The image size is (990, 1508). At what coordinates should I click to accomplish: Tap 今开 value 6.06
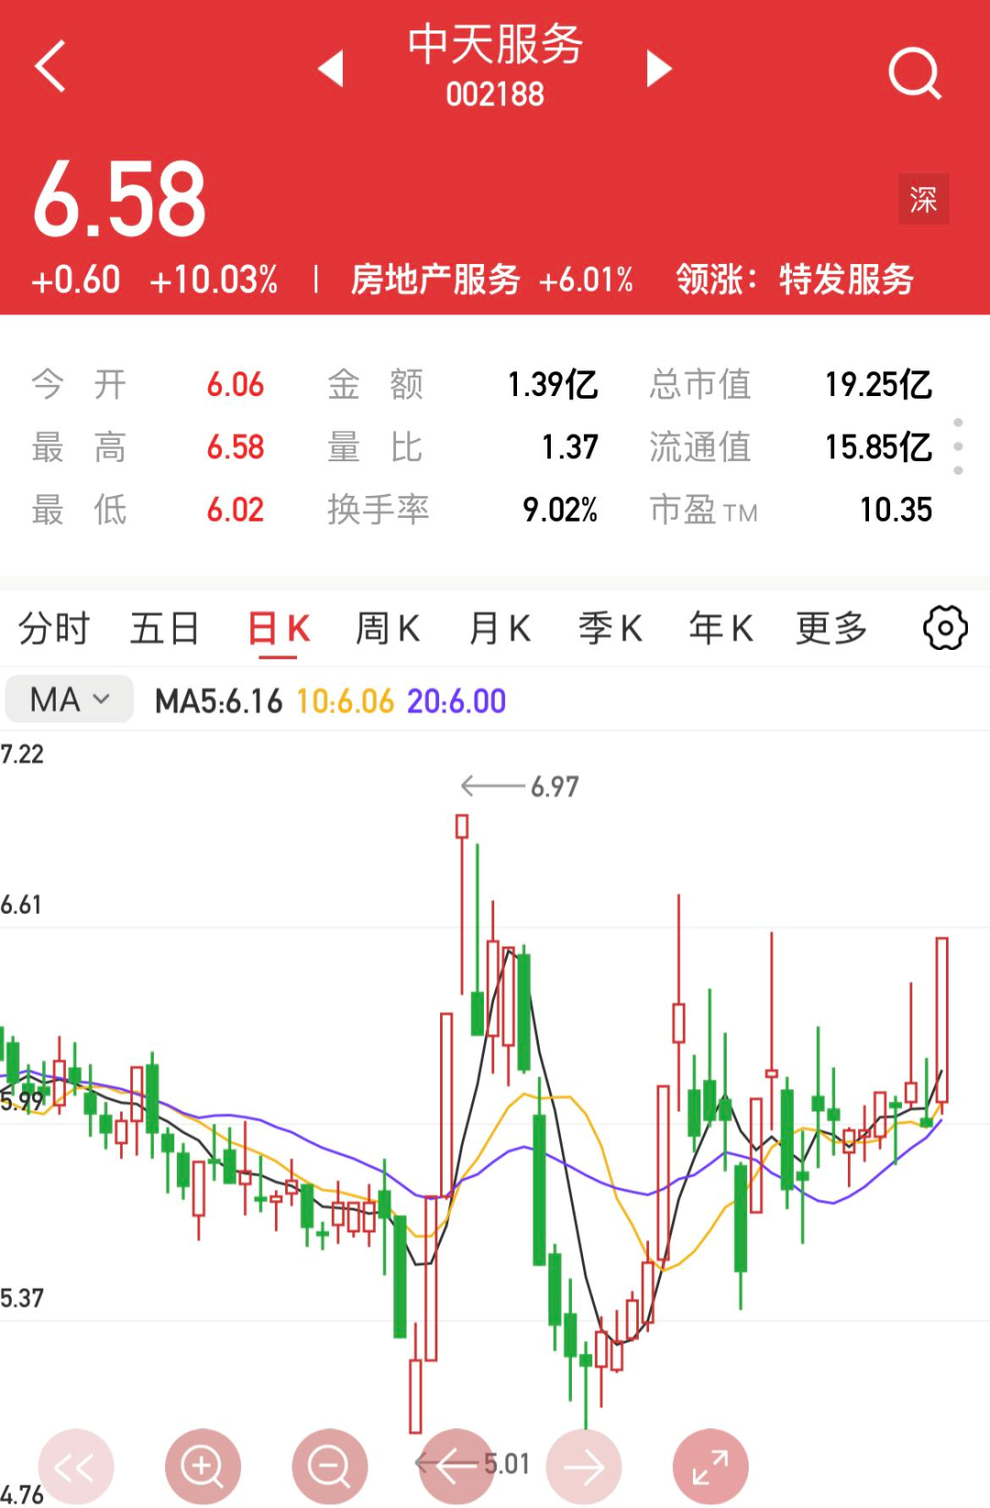pyautogui.click(x=236, y=385)
